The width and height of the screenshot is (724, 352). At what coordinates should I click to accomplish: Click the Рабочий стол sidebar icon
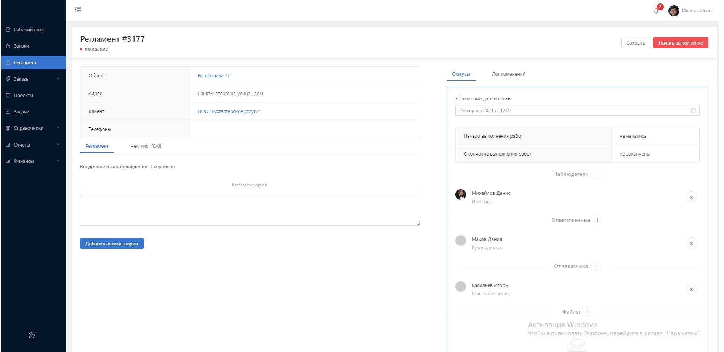8,30
